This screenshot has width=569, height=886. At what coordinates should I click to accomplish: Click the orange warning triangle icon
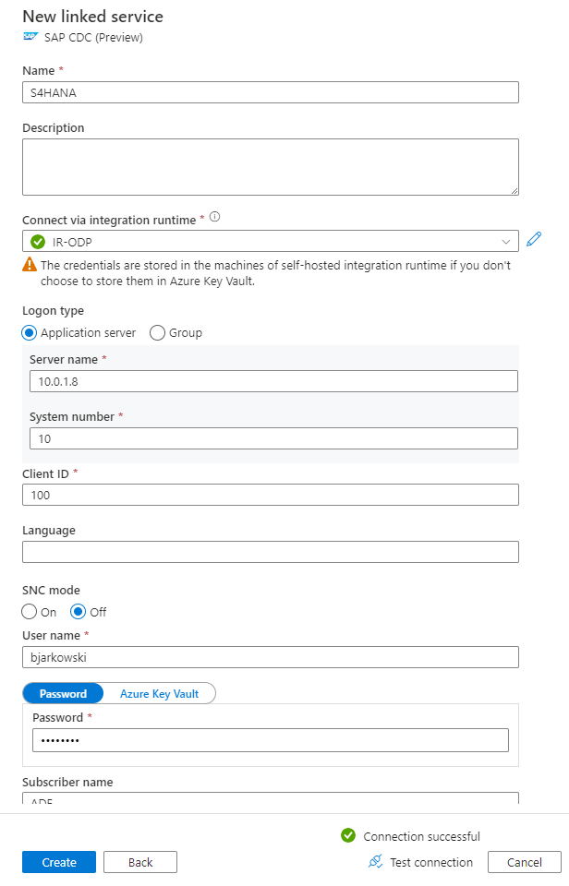(30, 265)
